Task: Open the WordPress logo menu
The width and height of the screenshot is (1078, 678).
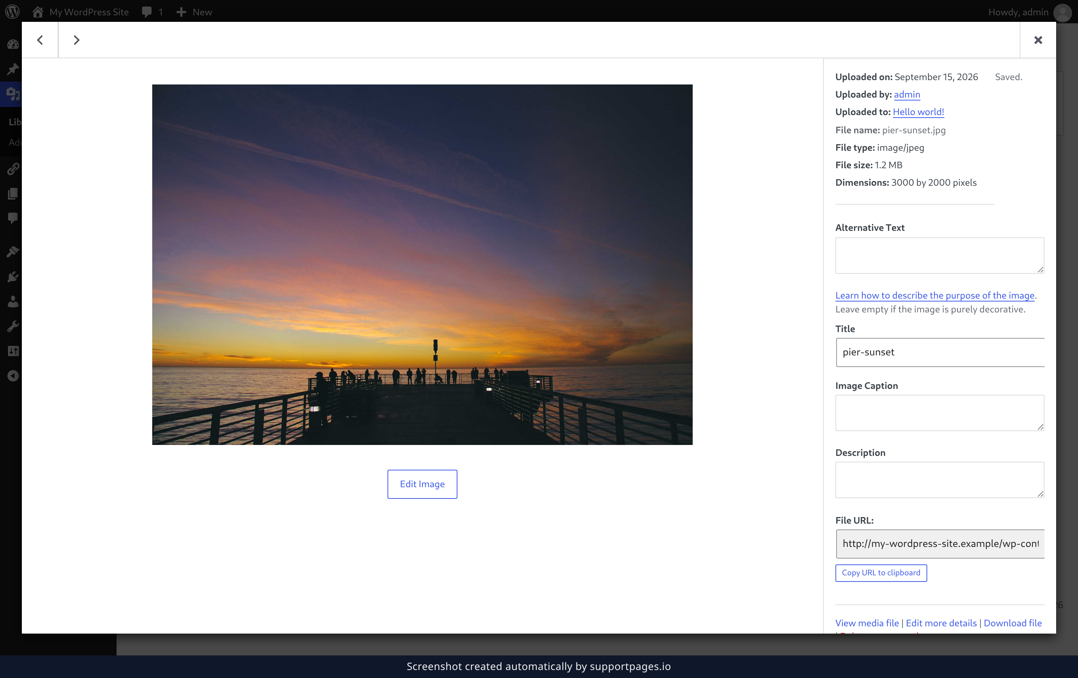Action: (12, 12)
